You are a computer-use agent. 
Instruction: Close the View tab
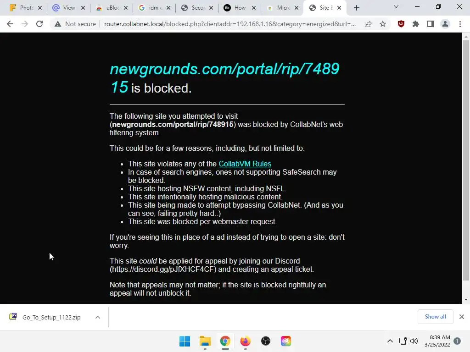tap(83, 8)
